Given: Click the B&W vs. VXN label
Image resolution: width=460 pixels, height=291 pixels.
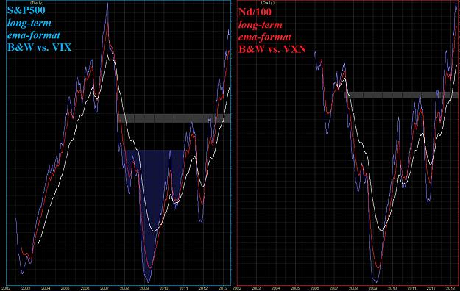Looking at the screenshot, I should pos(272,48).
